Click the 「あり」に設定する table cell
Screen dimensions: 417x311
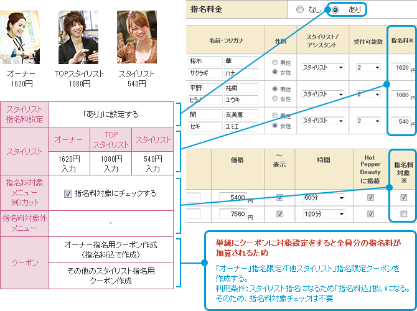[x=111, y=114]
